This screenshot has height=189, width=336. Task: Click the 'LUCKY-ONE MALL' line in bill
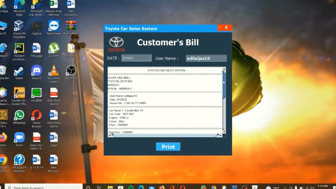(x=119, y=78)
